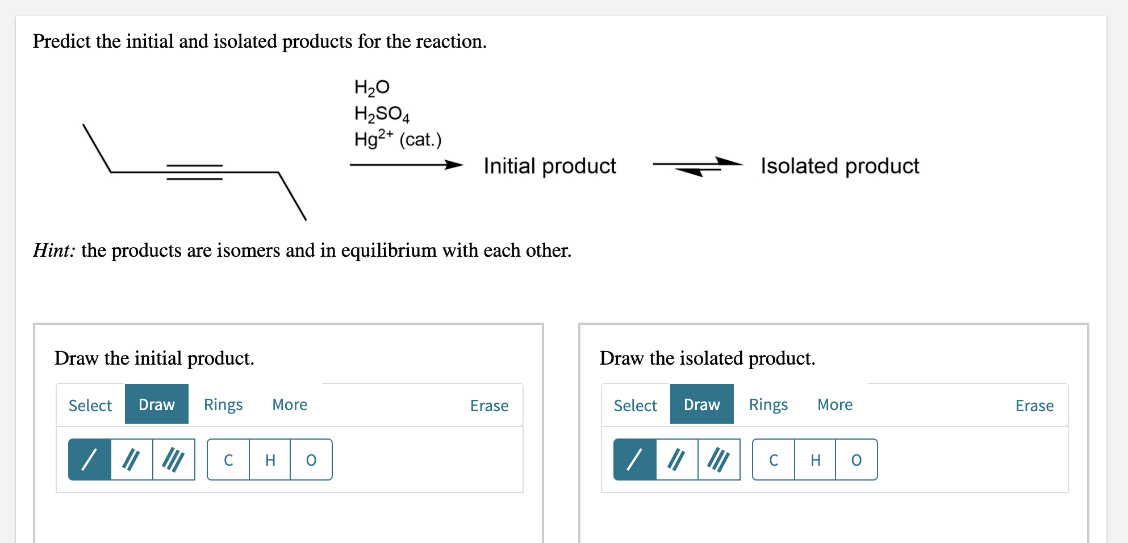Image resolution: width=1128 pixels, height=543 pixels.
Task: Select single bond tool in initial product panel
Action: coord(90,460)
